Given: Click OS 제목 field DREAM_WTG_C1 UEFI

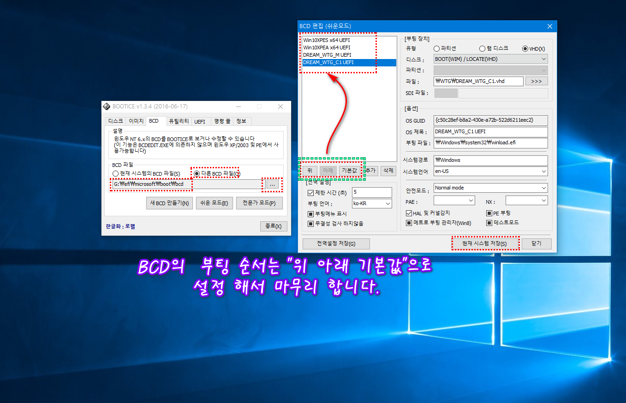Looking at the screenshot, I should [491, 131].
